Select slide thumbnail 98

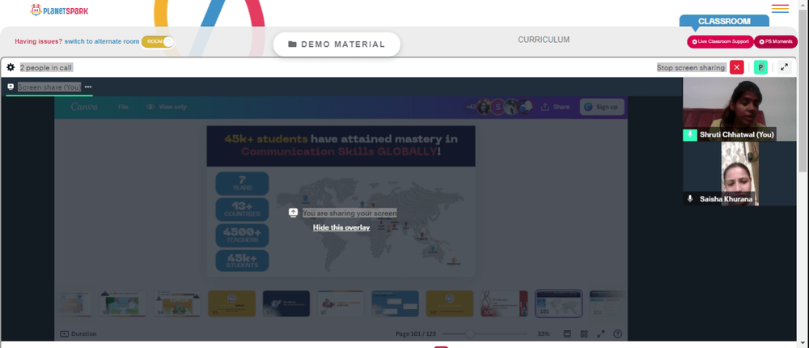(396, 303)
